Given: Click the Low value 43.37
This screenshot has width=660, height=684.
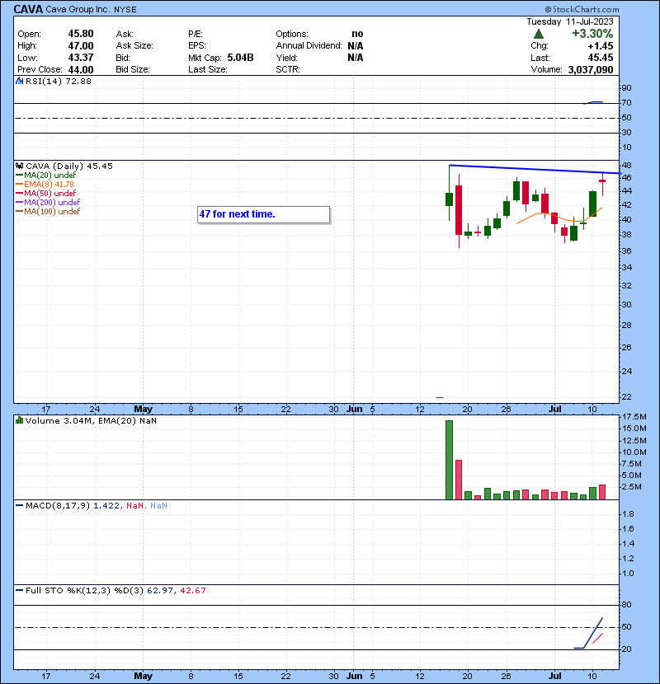Looking at the screenshot, I should pyautogui.click(x=81, y=58).
